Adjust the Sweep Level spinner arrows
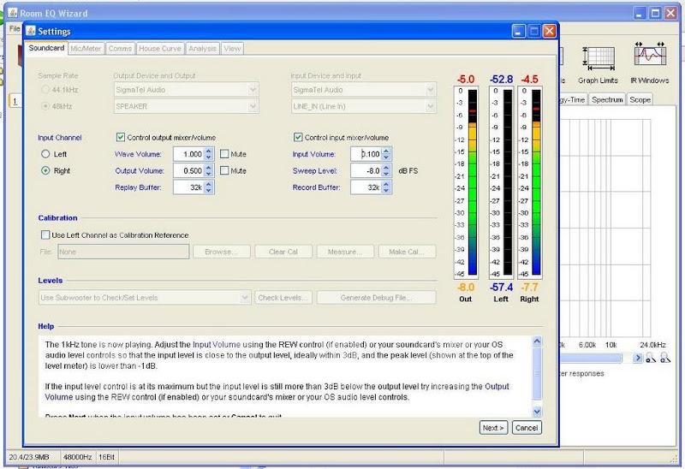The height and width of the screenshot is (469, 685). tap(386, 170)
